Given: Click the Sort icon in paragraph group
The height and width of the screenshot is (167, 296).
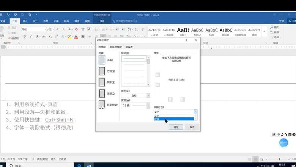Looking at the screenshot, I should coord(136,29).
